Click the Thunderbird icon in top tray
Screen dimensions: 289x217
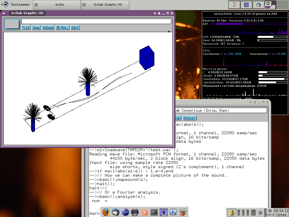[x=258, y=5]
